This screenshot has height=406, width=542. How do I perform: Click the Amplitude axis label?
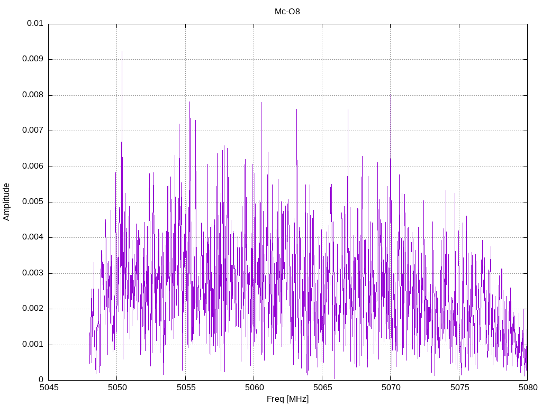6,202
